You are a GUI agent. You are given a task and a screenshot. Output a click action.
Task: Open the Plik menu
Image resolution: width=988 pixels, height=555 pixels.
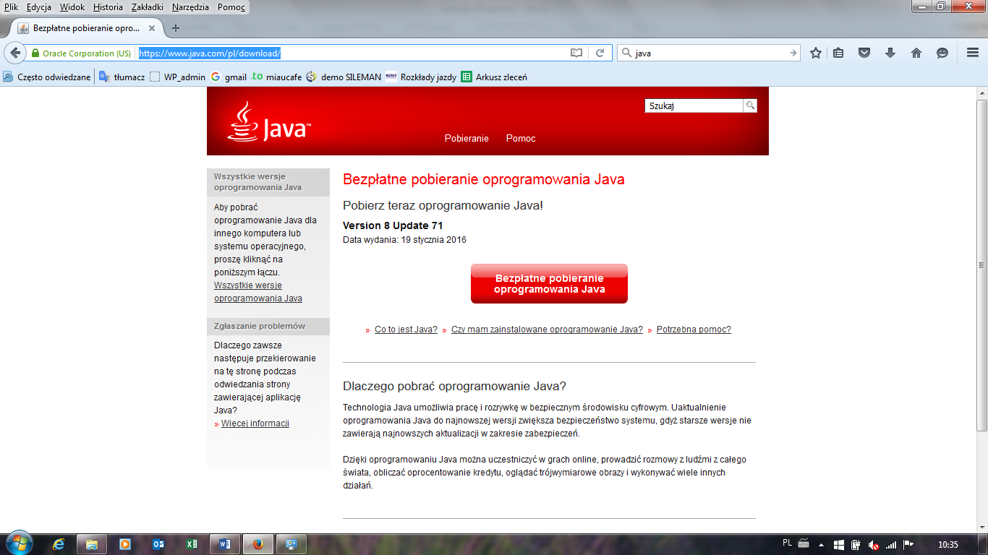[11, 7]
